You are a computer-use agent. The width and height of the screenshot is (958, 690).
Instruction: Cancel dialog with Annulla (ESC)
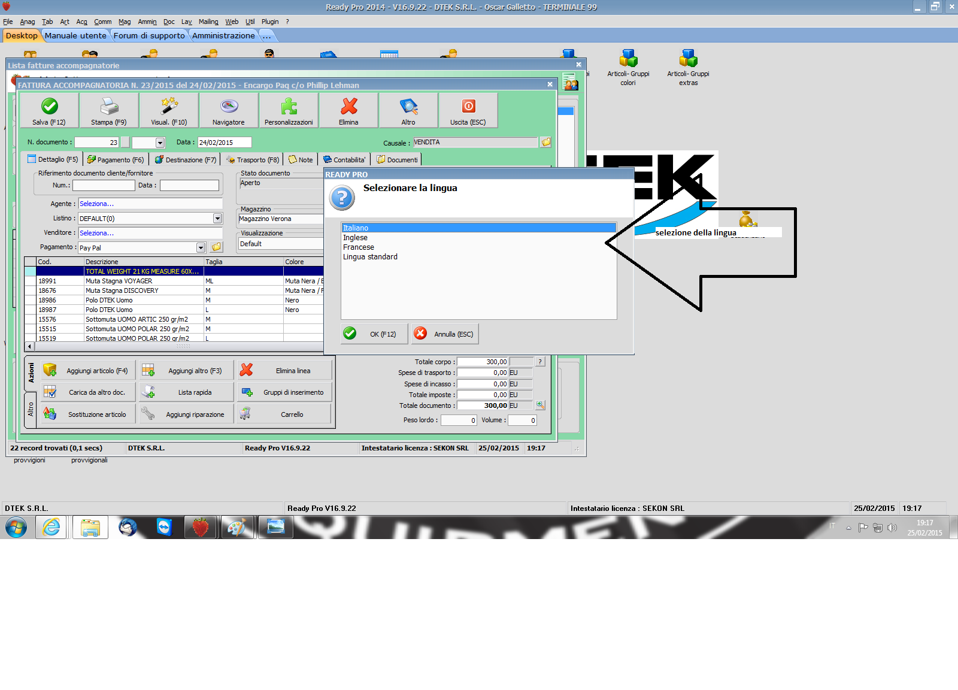point(445,334)
